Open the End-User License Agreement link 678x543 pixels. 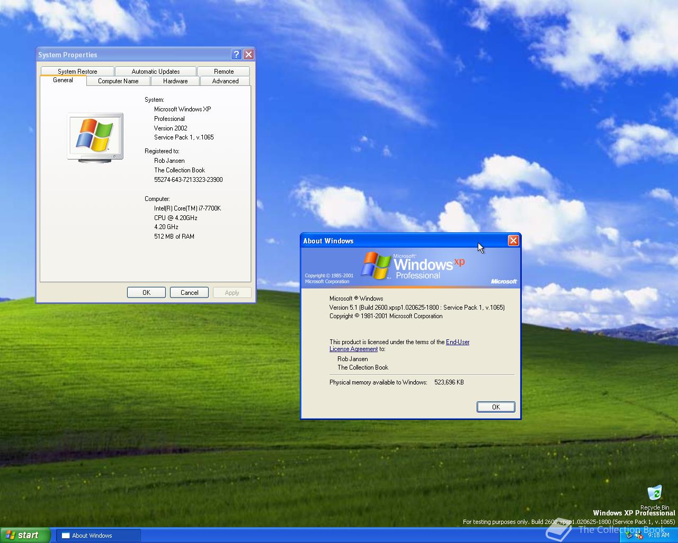(399, 345)
